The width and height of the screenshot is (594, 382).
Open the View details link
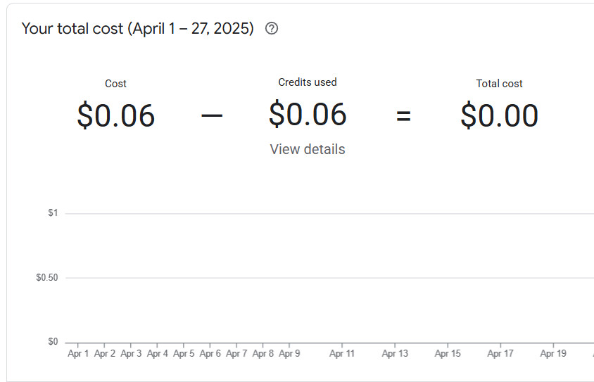pyautogui.click(x=308, y=149)
